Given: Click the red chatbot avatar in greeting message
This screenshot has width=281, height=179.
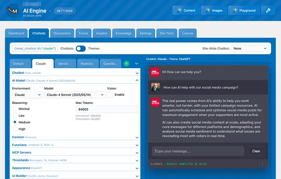Looking at the screenshot, I should pyautogui.click(x=156, y=72).
